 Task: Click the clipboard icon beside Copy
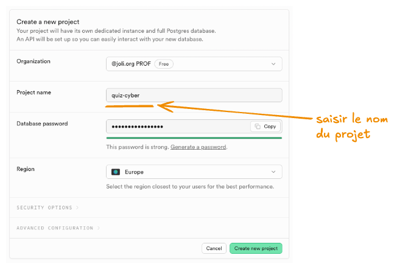258,127
